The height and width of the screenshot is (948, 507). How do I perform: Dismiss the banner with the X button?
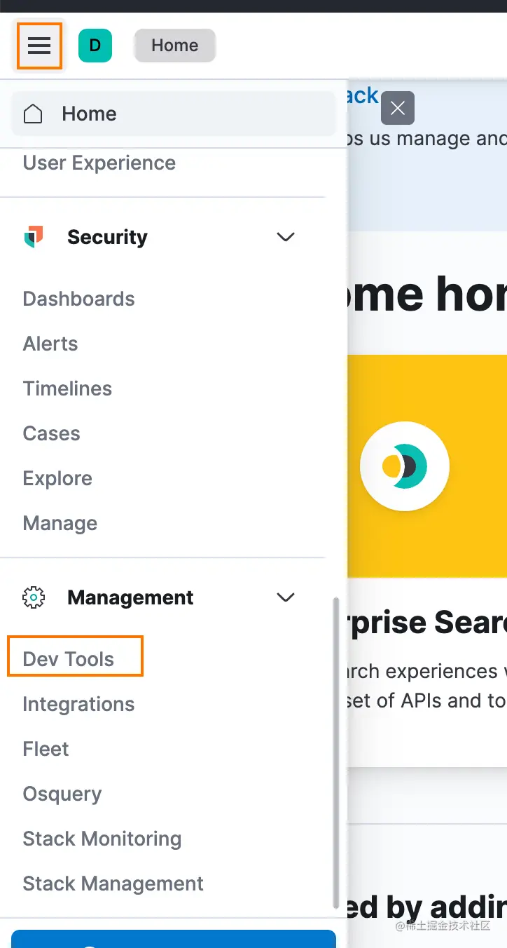[x=398, y=108]
